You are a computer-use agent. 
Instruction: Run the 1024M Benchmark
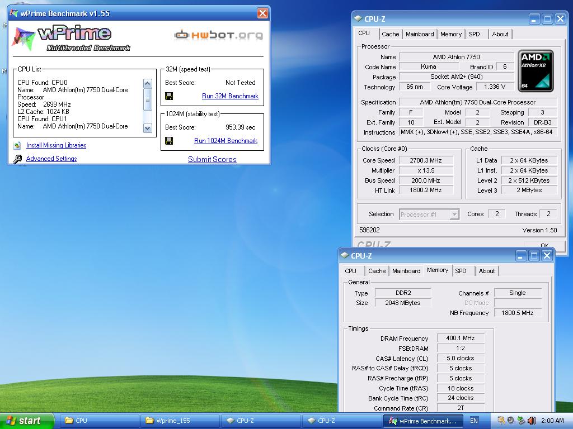coord(226,140)
